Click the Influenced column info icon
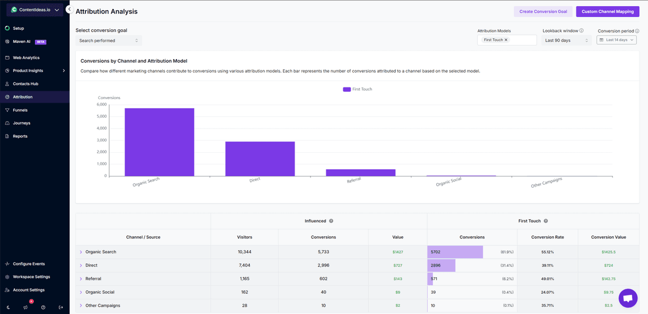Image resolution: width=648 pixels, height=314 pixels. click(x=331, y=221)
